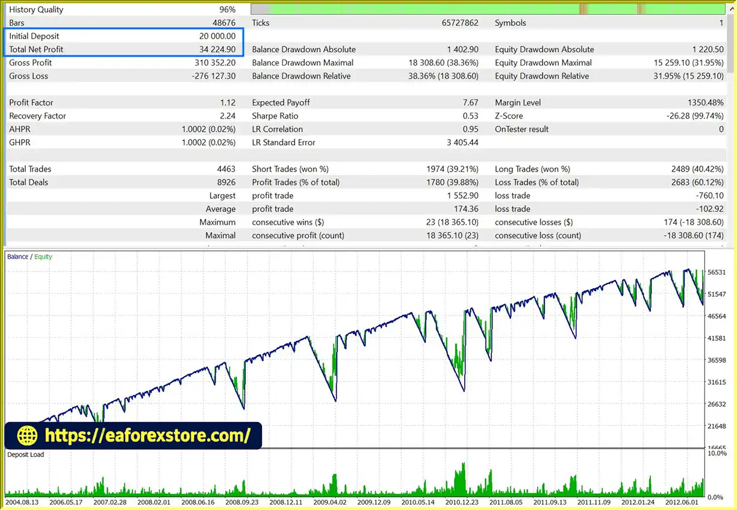Click the Recovery Factor value 2.24
The height and width of the screenshot is (510, 737).
pyautogui.click(x=228, y=116)
